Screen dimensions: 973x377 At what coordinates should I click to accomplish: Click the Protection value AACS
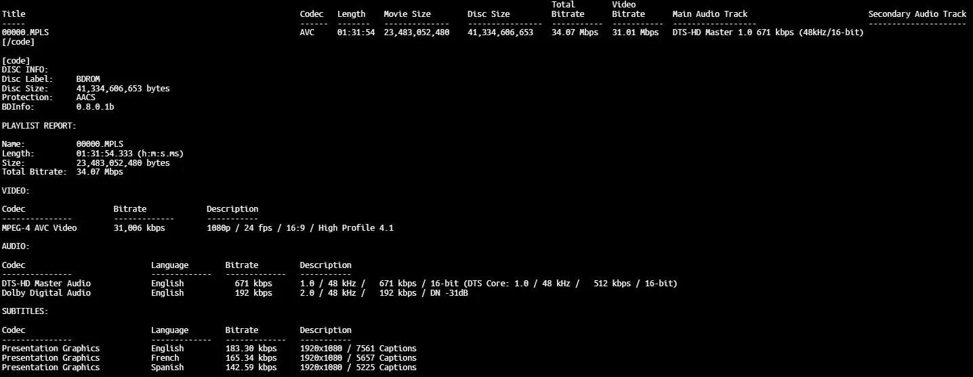(x=86, y=97)
